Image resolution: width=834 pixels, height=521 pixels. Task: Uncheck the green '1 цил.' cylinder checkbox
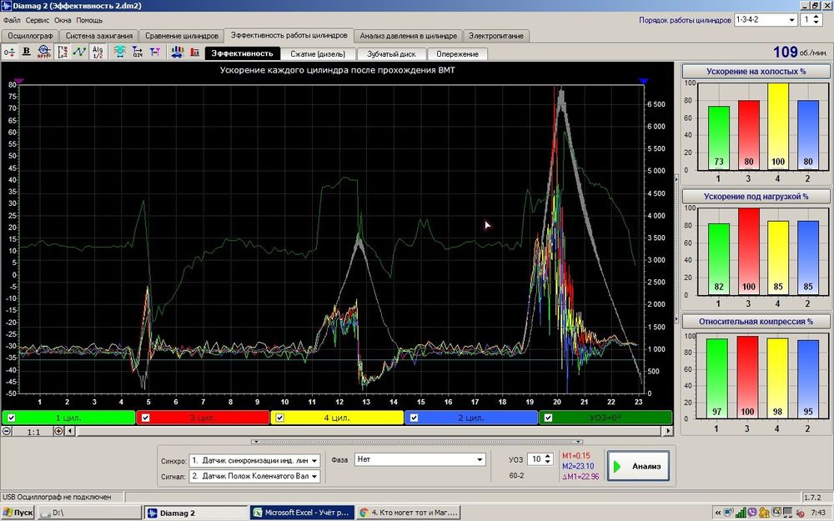tap(10, 418)
